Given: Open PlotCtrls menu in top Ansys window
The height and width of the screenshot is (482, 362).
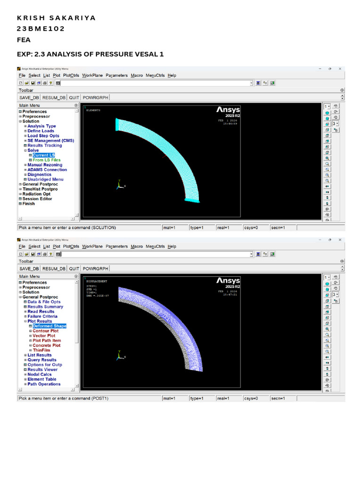Looking at the screenshot, I should point(71,75).
